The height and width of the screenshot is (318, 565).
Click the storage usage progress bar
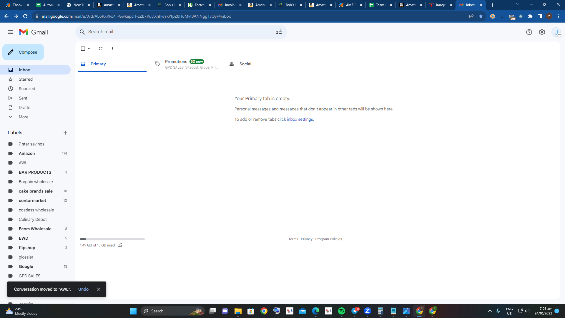click(x=112, y=239)
